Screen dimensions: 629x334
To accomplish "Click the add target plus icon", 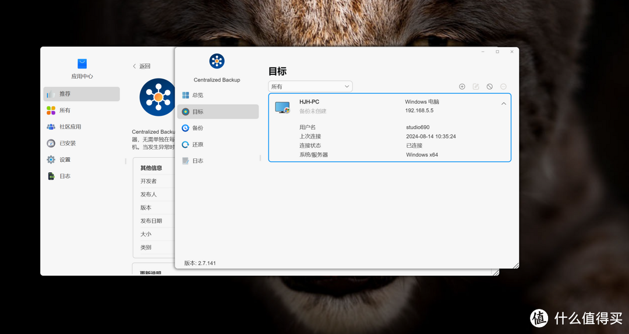I will coord(462,87).
